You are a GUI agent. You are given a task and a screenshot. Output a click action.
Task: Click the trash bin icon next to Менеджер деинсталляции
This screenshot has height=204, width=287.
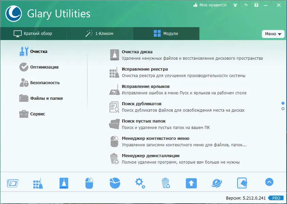click(114, 159)
